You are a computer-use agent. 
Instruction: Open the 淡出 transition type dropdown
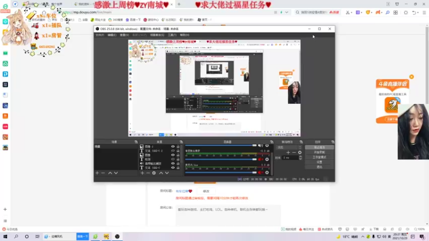[290, 147]
